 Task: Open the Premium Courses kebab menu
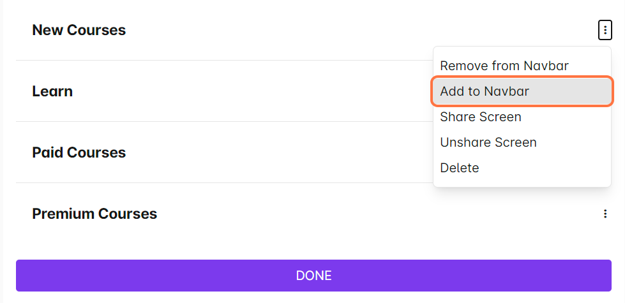pos(605,214)
